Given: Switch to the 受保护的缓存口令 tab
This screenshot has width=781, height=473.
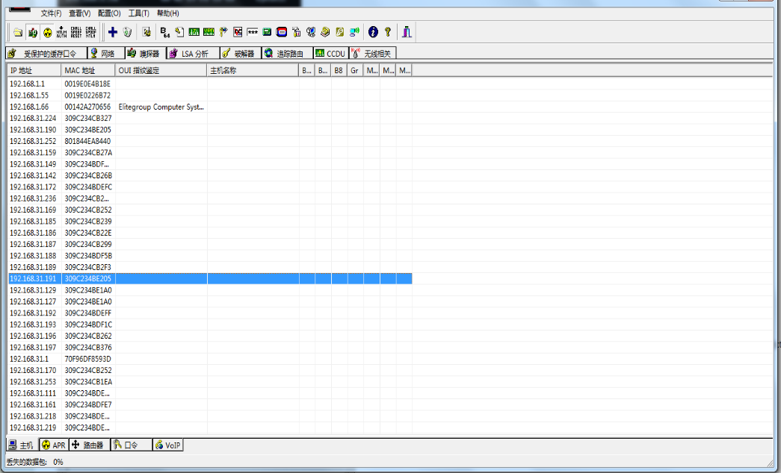Looking at the screenshot, I should click(46, 53).
